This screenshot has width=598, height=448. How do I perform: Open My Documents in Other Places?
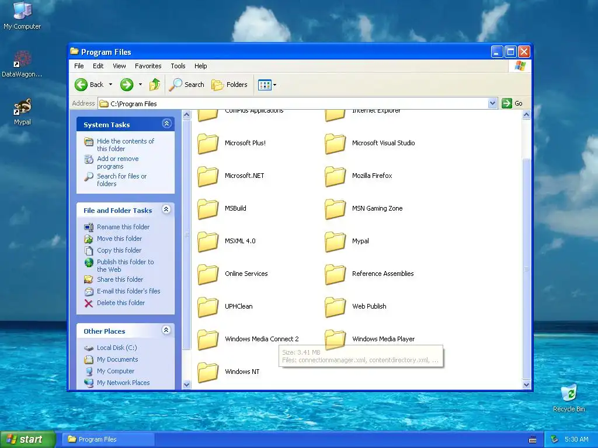click(x=117, y=359)
